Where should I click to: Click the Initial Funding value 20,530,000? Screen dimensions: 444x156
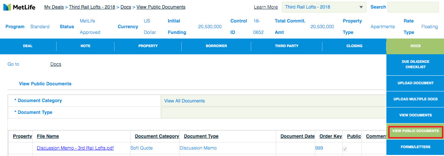click(210, 27)
